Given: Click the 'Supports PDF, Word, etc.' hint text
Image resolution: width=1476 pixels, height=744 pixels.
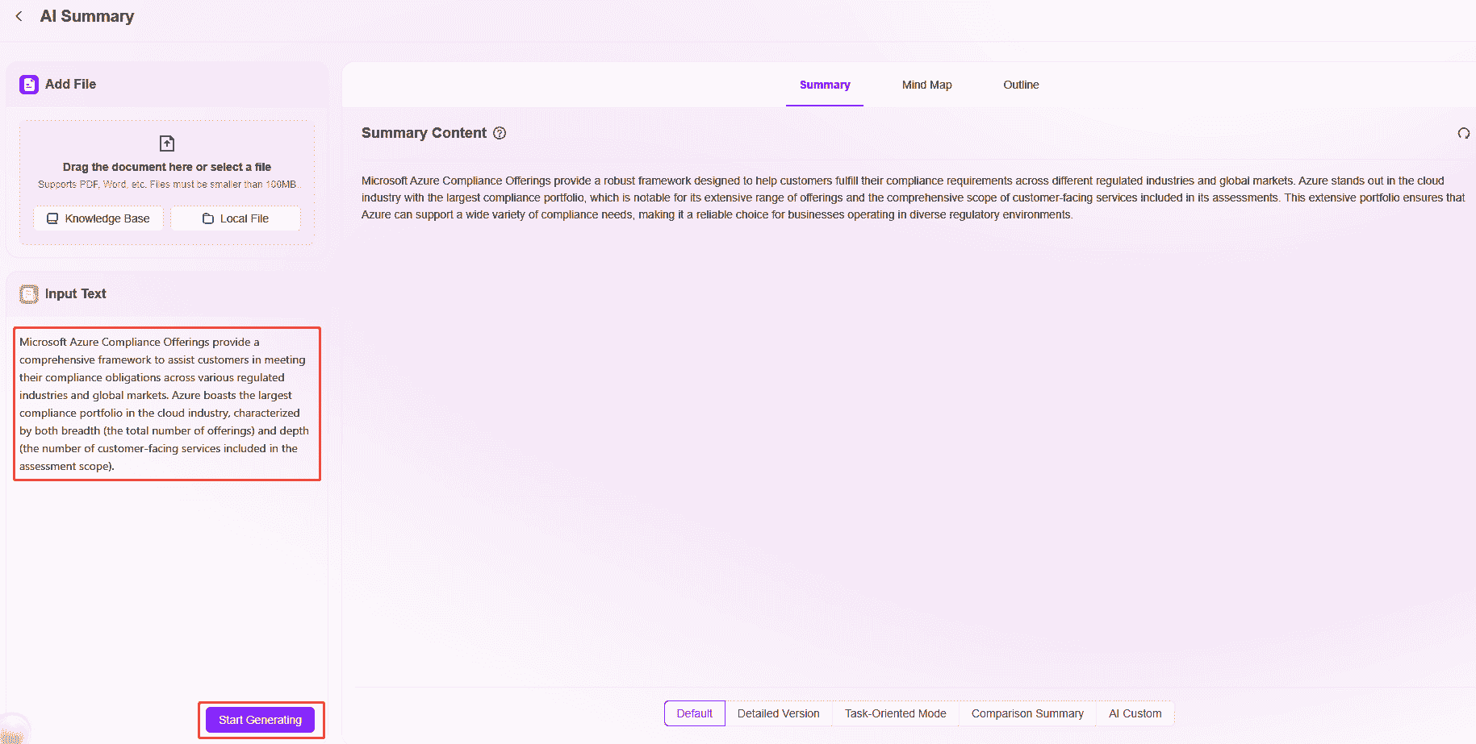Looking at the screenshot, I should point(167,185).
